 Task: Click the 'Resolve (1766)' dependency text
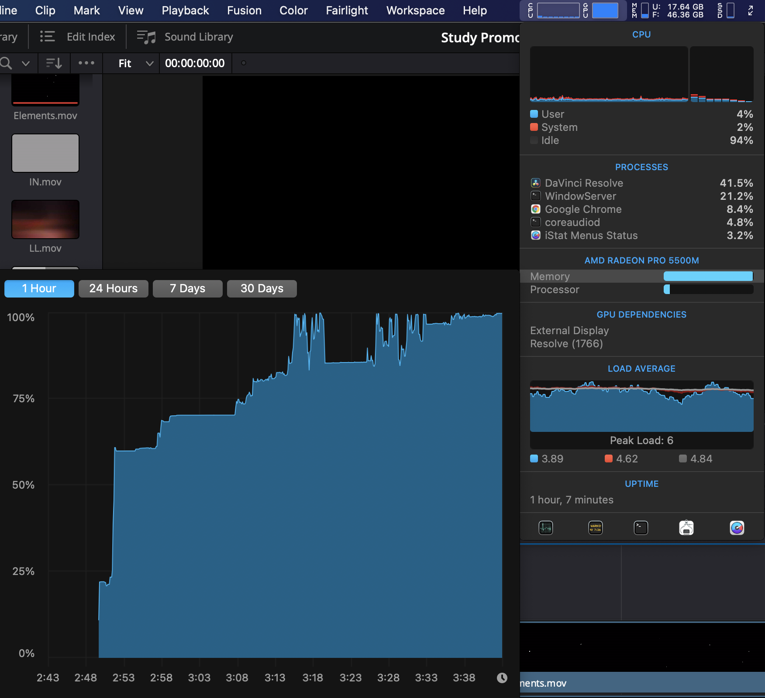566,344
